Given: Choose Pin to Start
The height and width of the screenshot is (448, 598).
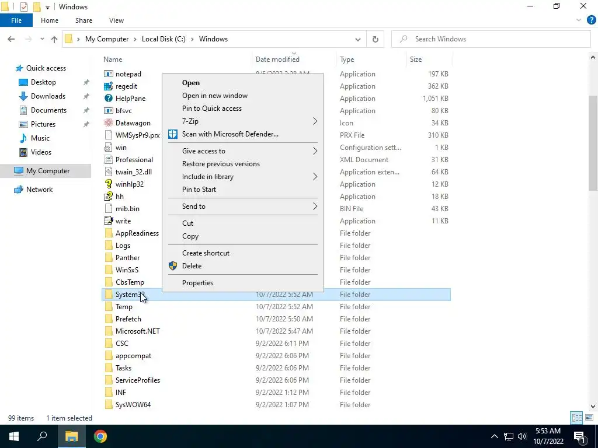Looking at the screenshot, I should 199,190.
